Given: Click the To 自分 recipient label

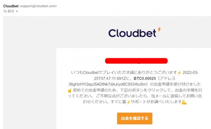Looking at the screenshot, I should (8, 11).
